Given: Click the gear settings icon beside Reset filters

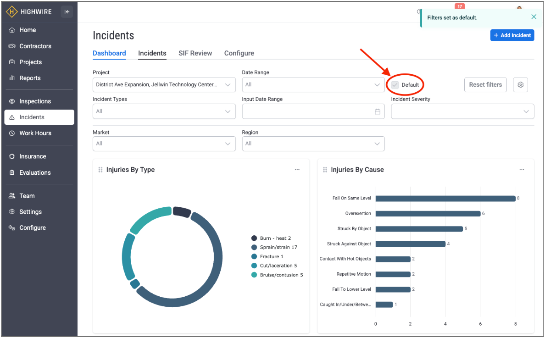Looking at the screenshot, I should [x=520, y=85].
